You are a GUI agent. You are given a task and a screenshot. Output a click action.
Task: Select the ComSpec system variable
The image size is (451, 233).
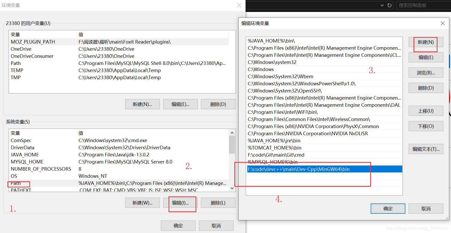coord(119,140)
